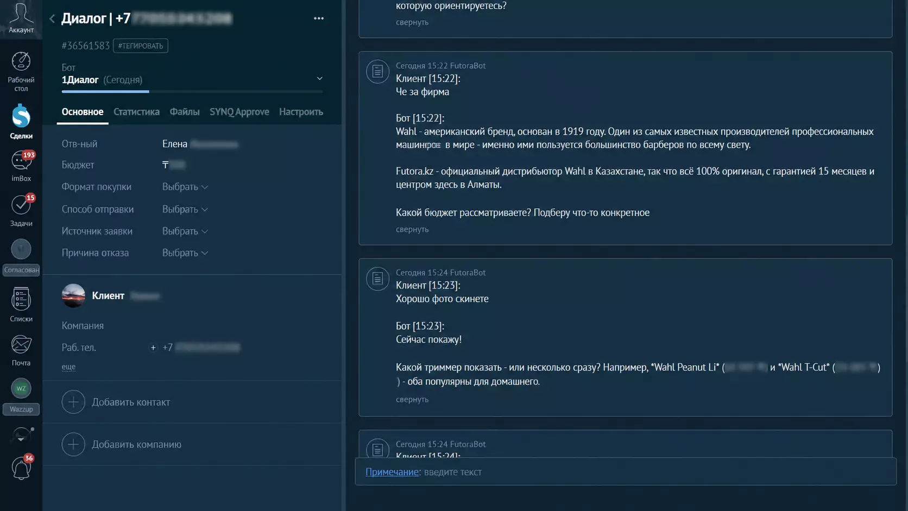Click the plus circle for Добавить компанию
The height and width of the screenshot is (511, 908).
[x=73, y=444]
